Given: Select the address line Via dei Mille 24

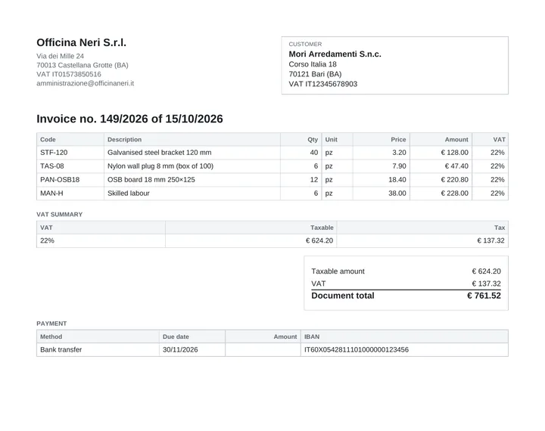Looking at the screenshot, I should 60,56.
